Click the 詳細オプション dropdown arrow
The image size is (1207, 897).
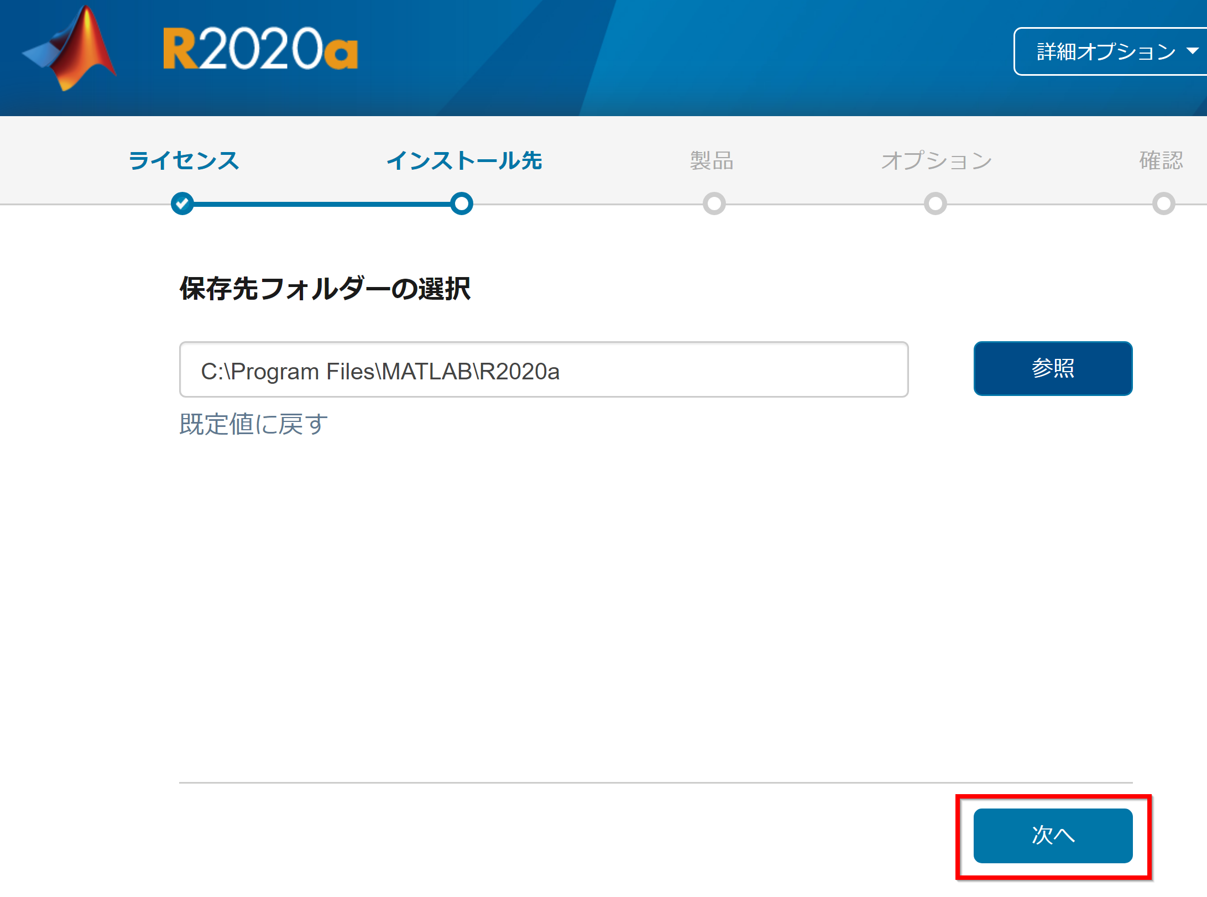tap(1193, 51)
